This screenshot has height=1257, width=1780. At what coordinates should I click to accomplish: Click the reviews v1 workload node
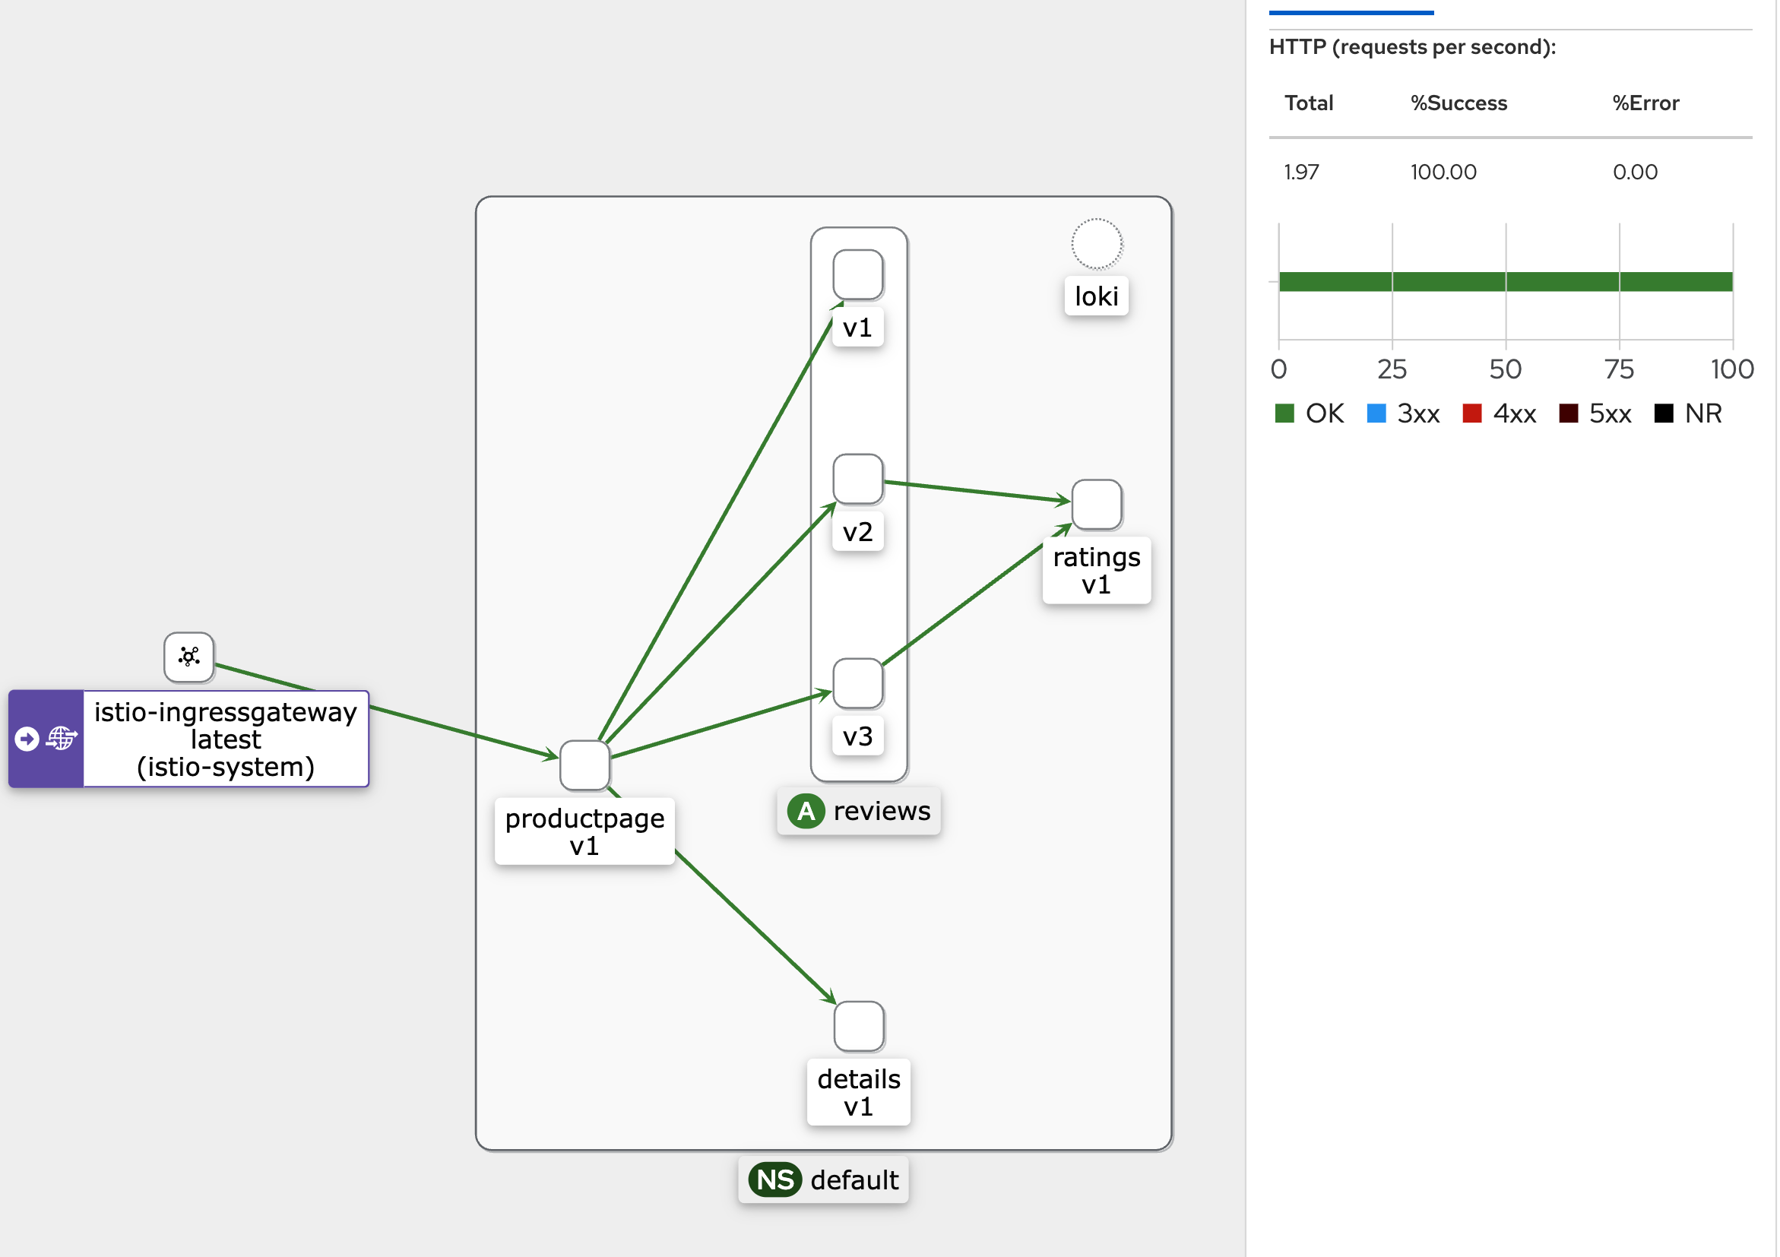858,274
